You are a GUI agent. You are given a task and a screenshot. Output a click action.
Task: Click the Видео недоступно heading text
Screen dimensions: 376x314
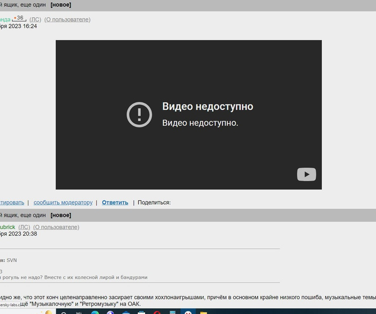click(x=207, y=107)
